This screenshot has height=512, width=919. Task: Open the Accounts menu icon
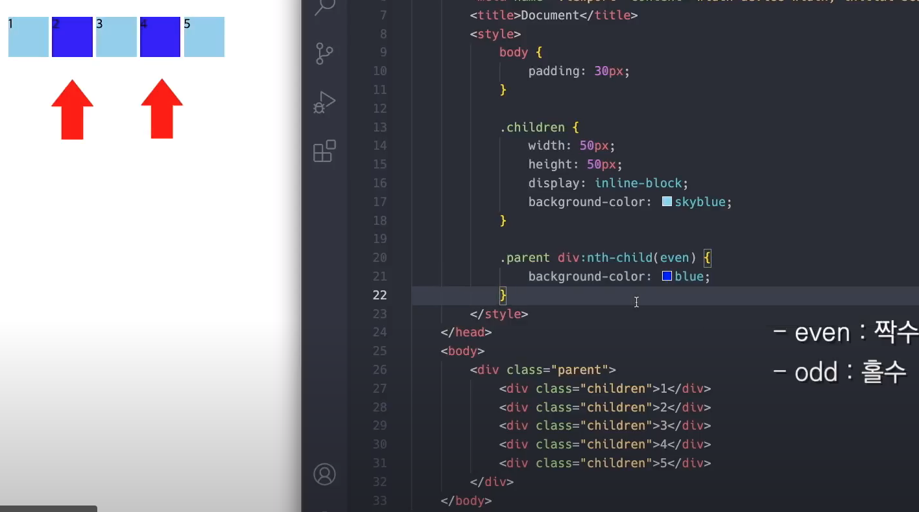324,474
